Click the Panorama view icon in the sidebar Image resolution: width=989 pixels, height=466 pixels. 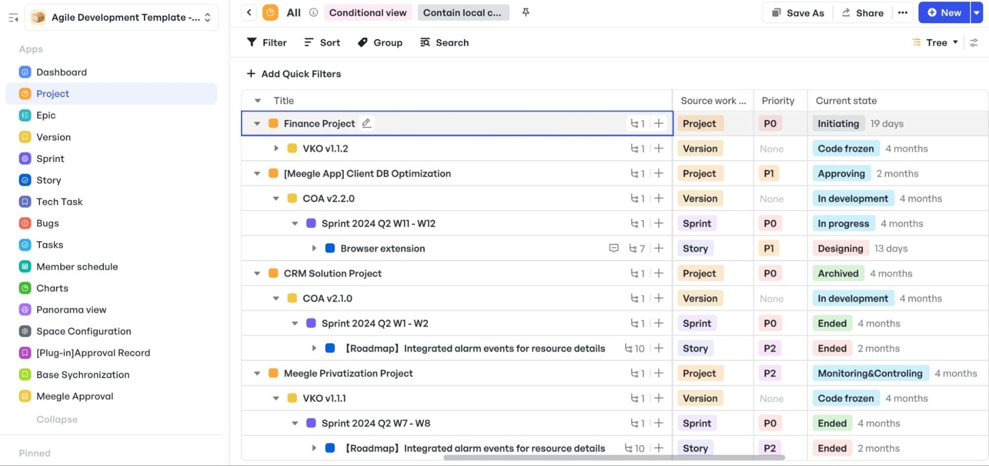pos(25,310)
